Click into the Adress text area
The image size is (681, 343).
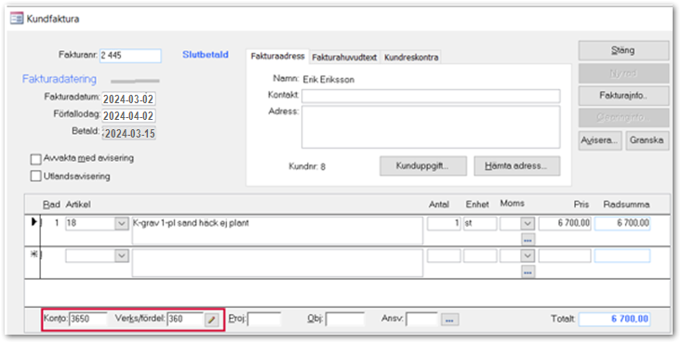(x=431, y=127)
